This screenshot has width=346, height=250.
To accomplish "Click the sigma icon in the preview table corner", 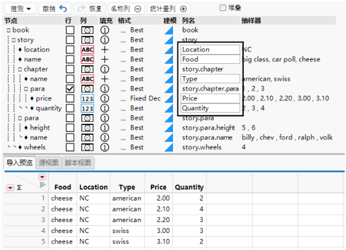I will pyautogui.click(x=20, y=187).
